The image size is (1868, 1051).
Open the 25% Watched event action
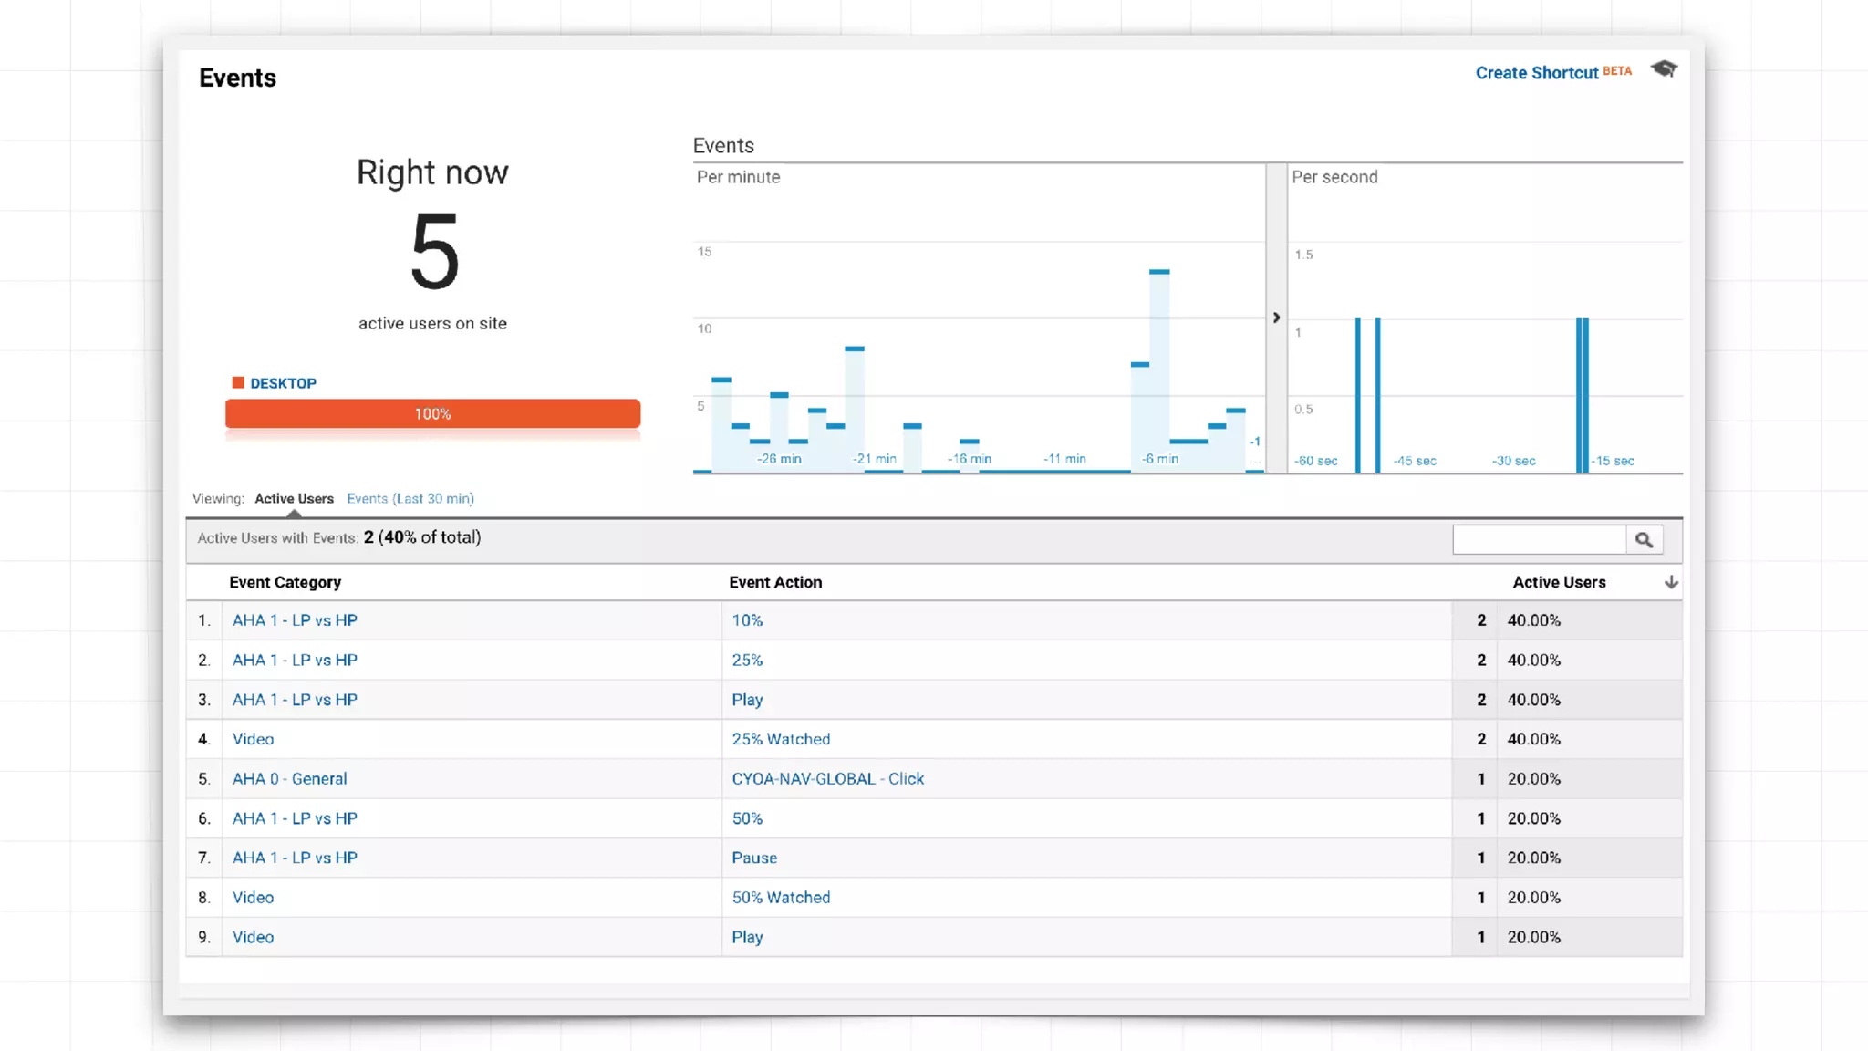(x=781, y=739)
